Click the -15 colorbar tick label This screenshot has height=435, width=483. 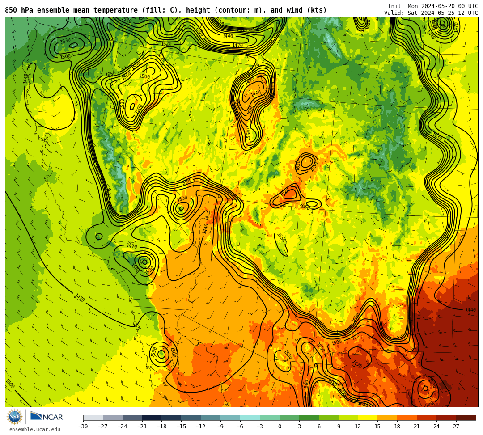182,427
